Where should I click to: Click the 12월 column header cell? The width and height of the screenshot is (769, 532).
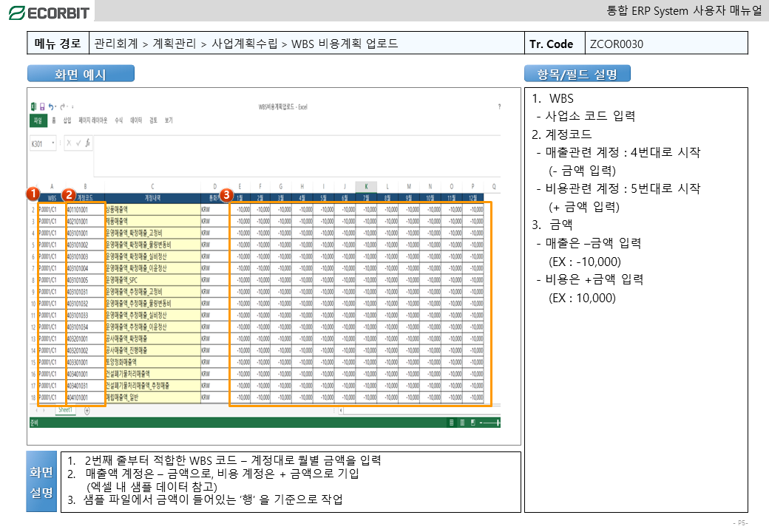[472, 198]
